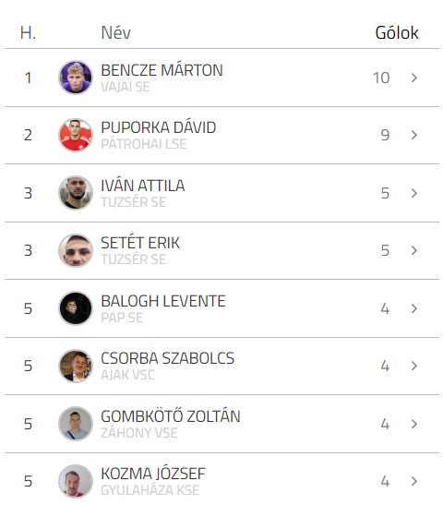Expand Puporka Dávid row chevron
The image size is (443, 505).
[414, 135]
